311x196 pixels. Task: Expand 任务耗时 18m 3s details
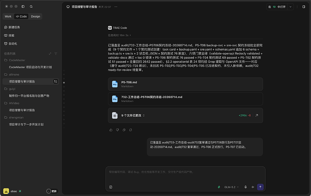pos(119,35)
